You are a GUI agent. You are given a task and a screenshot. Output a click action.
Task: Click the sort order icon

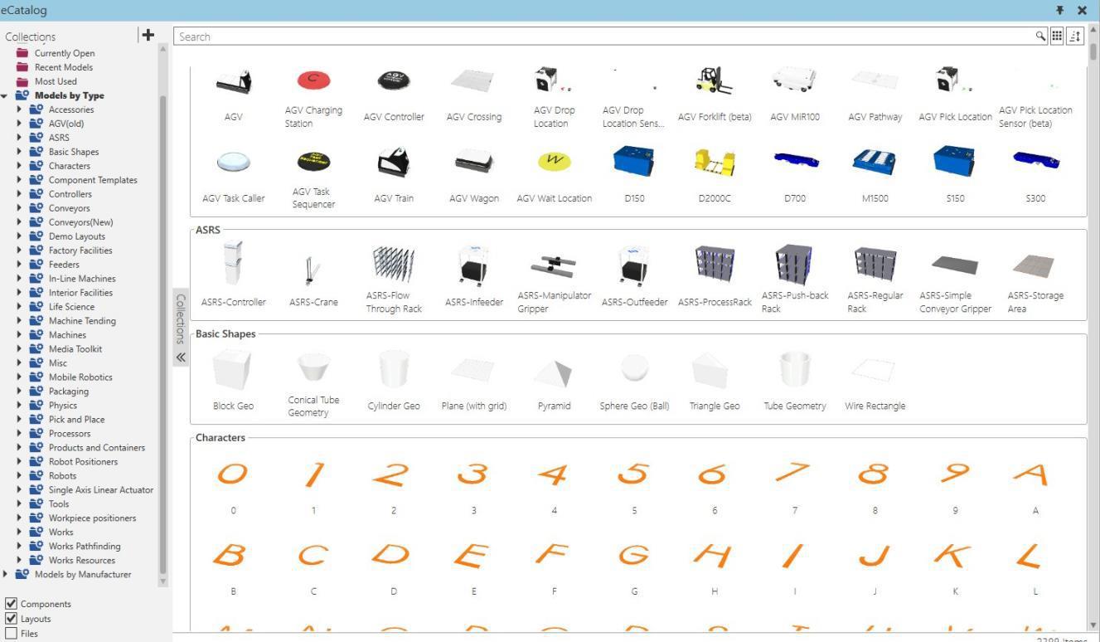1075,36
